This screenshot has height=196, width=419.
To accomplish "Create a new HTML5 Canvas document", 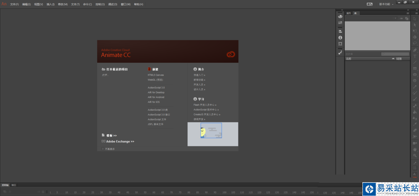I will point(156,75).
